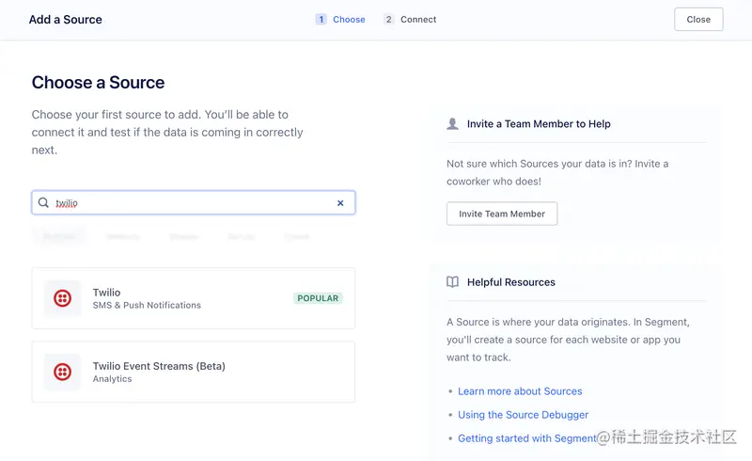Click the person icon beside Invite a Team Member
Viewport: 752px width, 461px height.
(452, 124)
